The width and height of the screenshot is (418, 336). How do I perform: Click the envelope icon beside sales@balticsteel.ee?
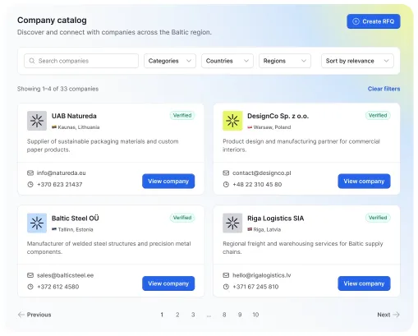click(30, 275)
